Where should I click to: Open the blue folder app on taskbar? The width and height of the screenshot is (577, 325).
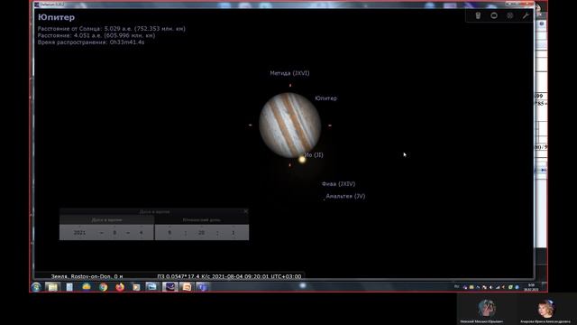point(151,287)
